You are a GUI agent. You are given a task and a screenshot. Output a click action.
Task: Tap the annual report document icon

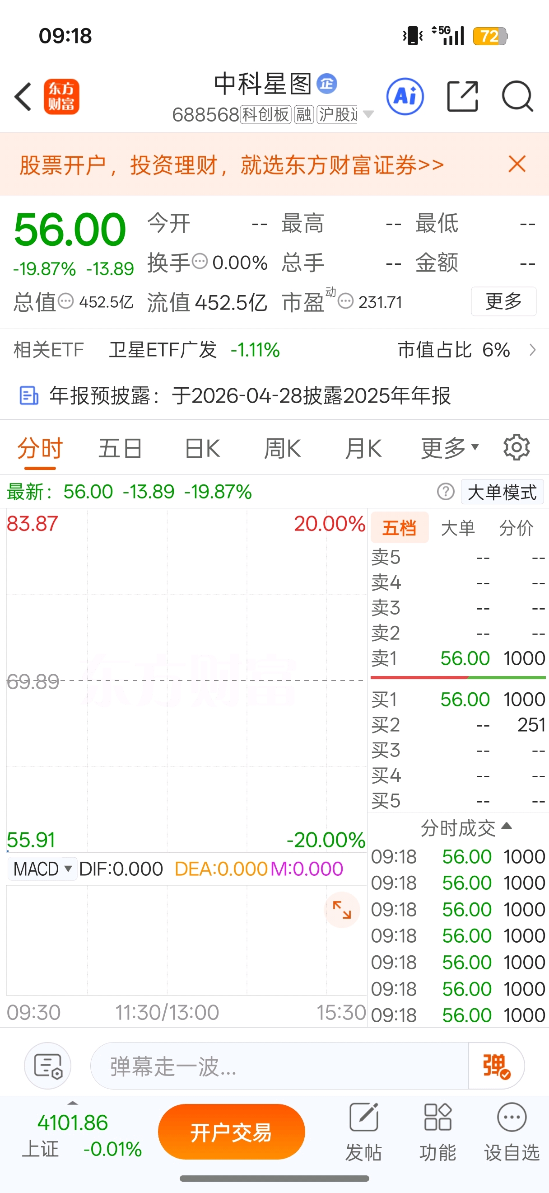[x=29, y=396]
